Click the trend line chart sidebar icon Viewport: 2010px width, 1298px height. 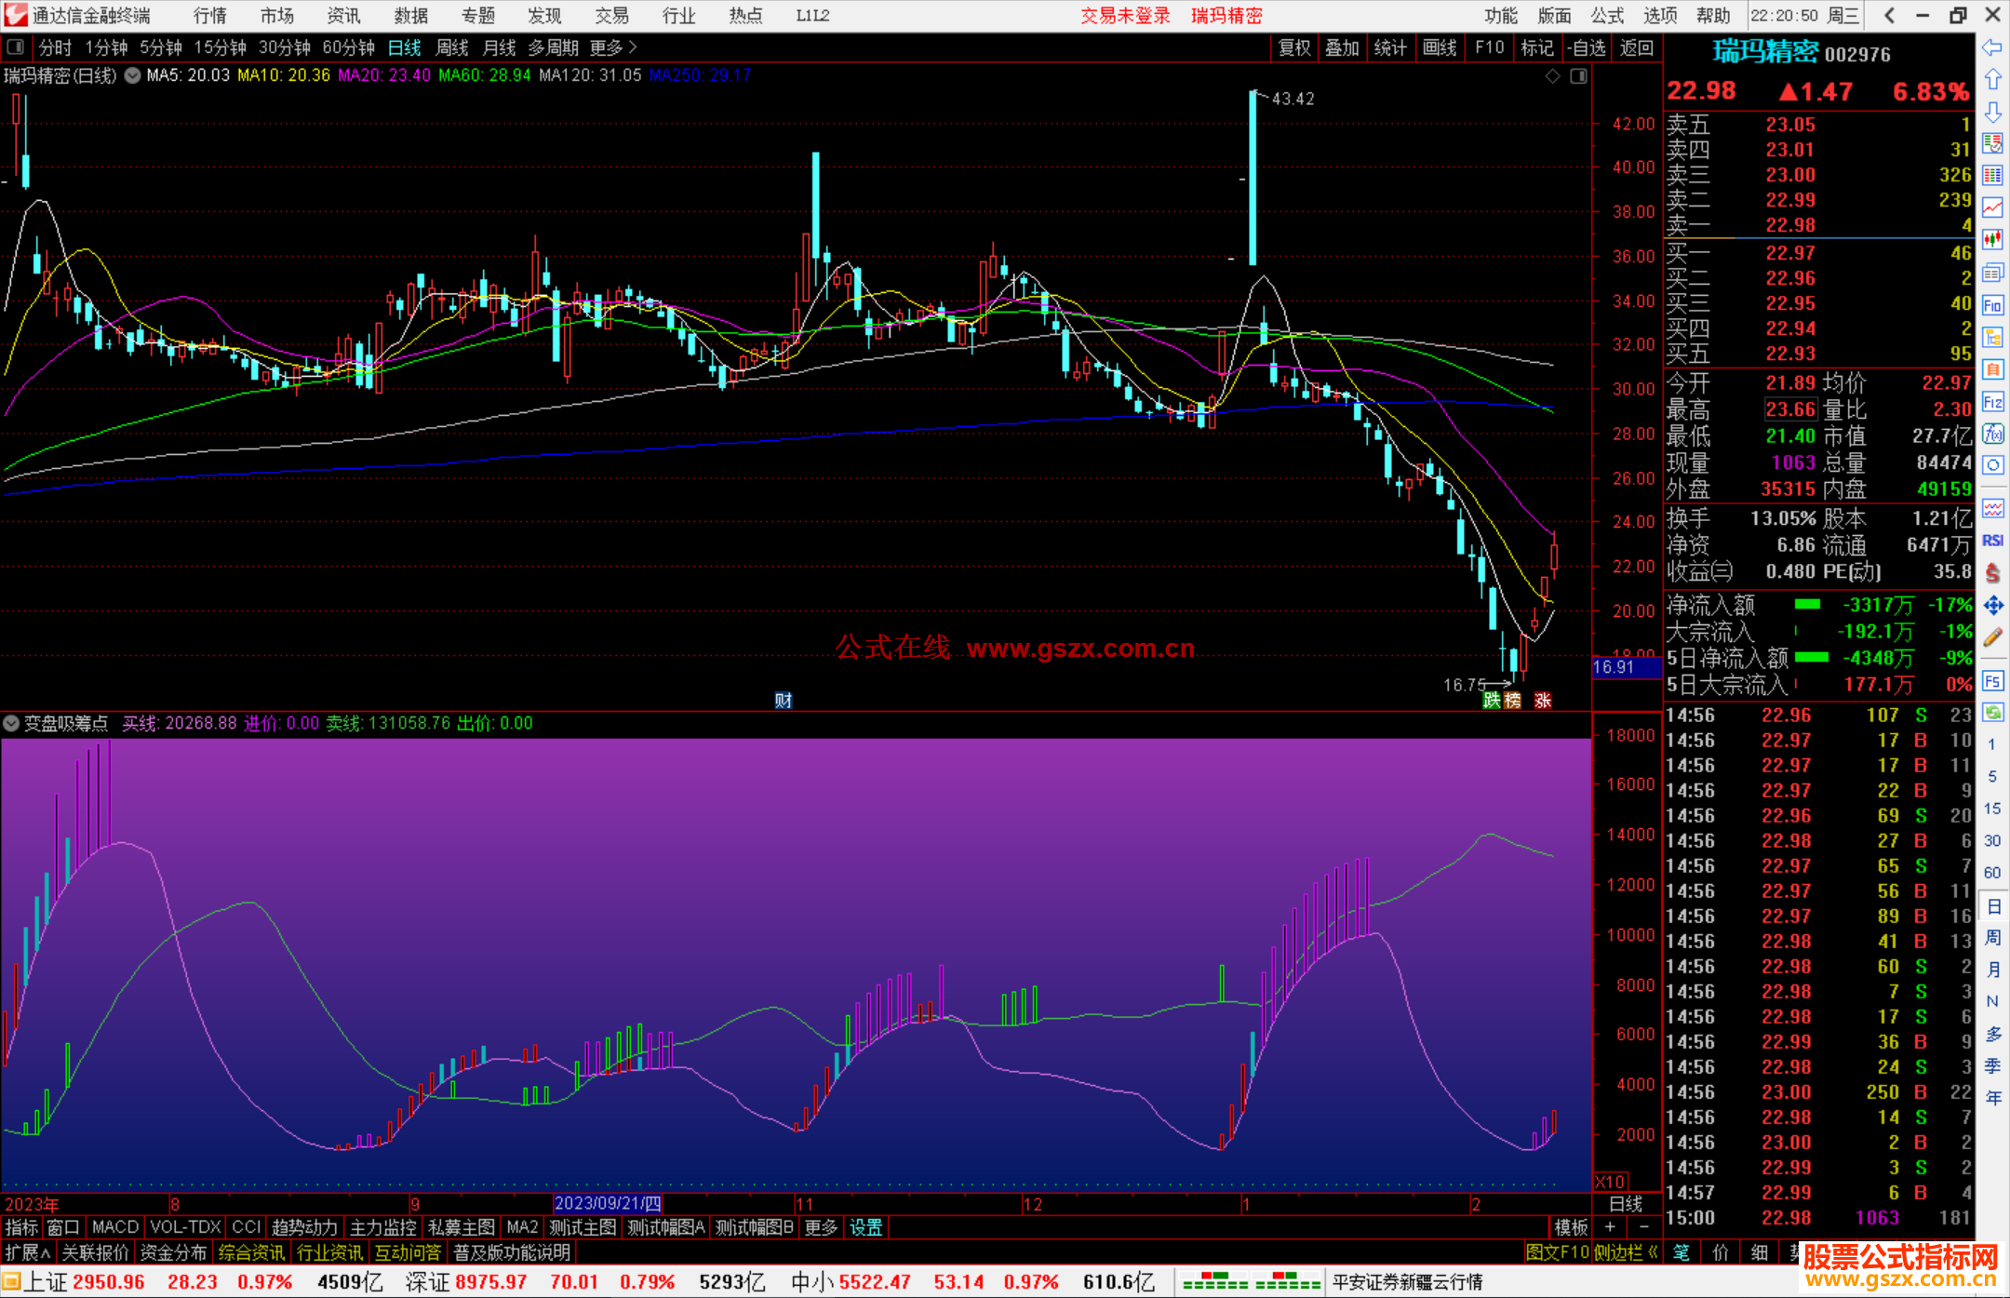coord(1992,207)
